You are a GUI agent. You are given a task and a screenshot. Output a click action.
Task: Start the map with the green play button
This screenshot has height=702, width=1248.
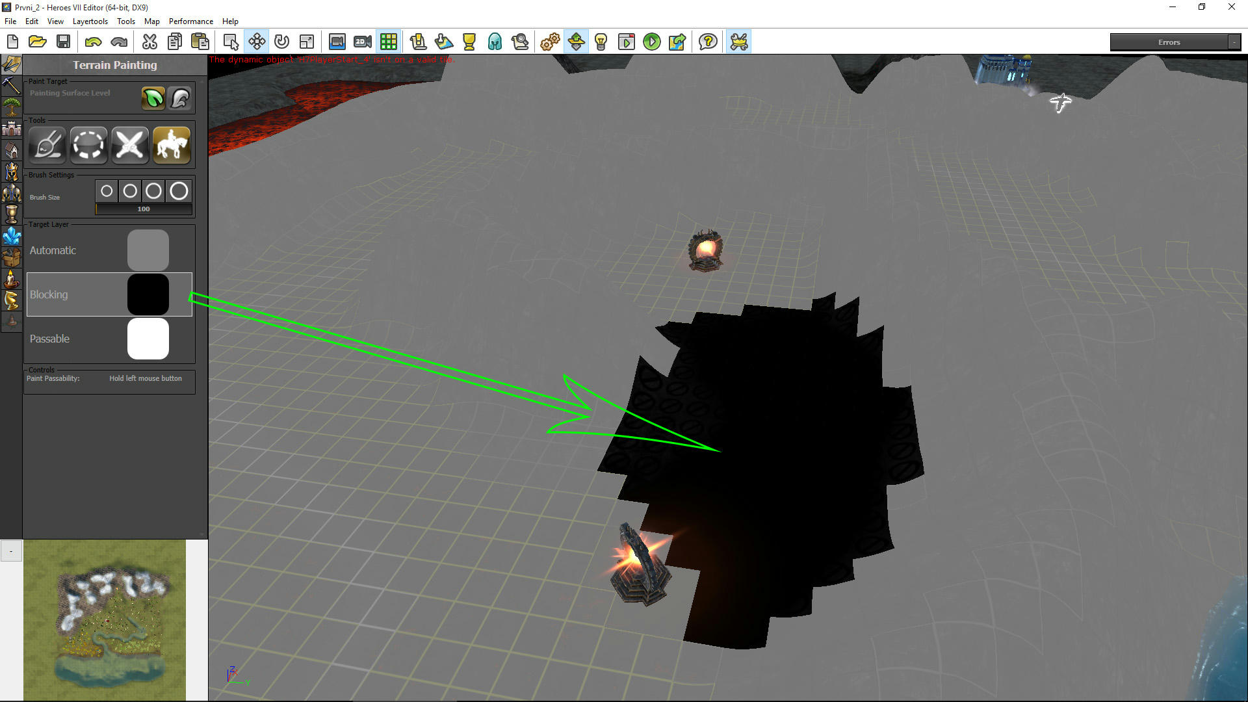coord(652,42)
